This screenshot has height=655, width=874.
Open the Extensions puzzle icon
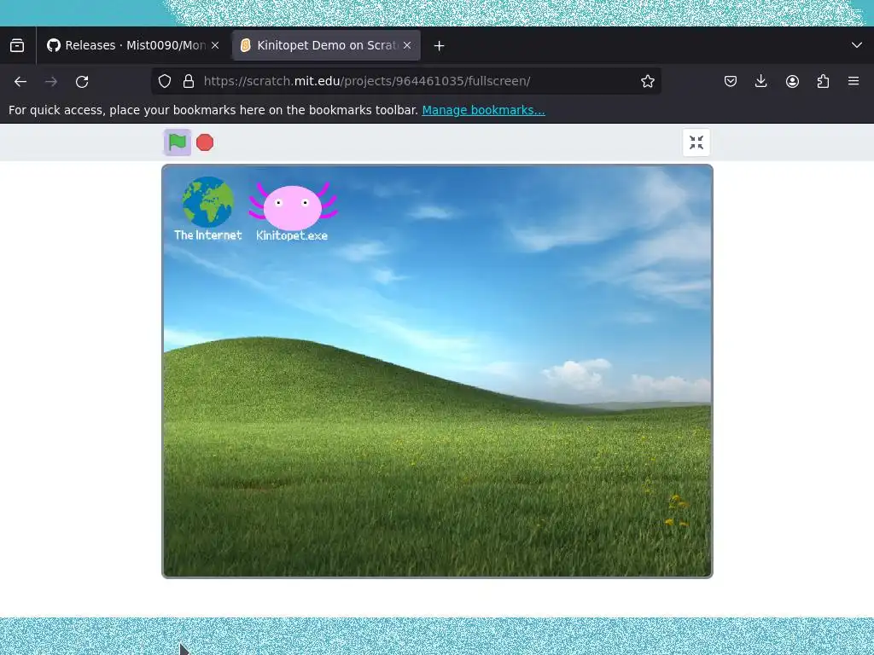823,81
